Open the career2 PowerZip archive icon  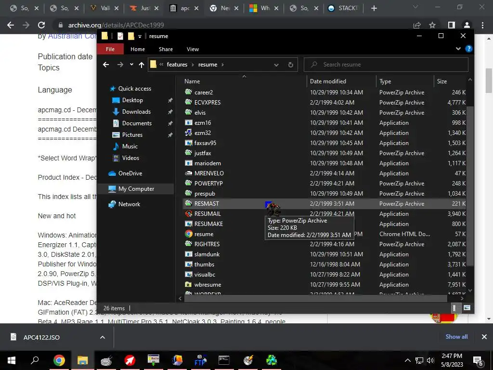tap(188, 92)
